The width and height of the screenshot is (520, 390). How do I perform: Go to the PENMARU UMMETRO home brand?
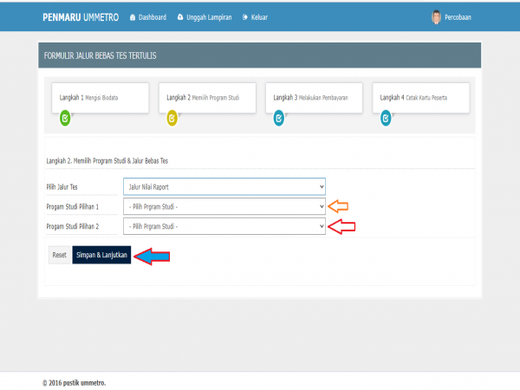pos(81,17)
